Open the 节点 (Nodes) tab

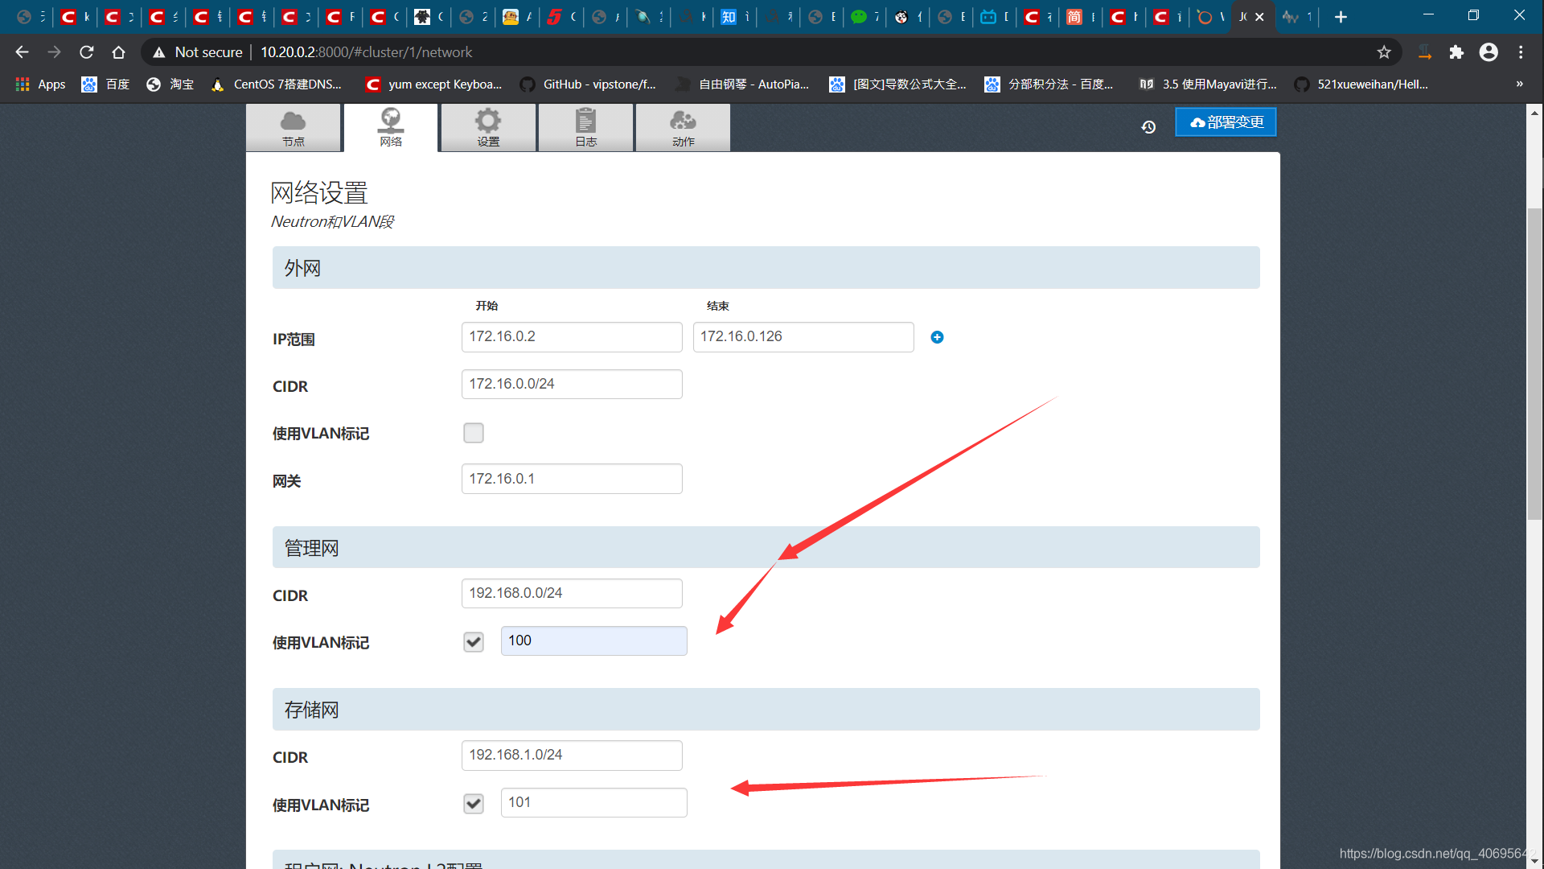294,128
